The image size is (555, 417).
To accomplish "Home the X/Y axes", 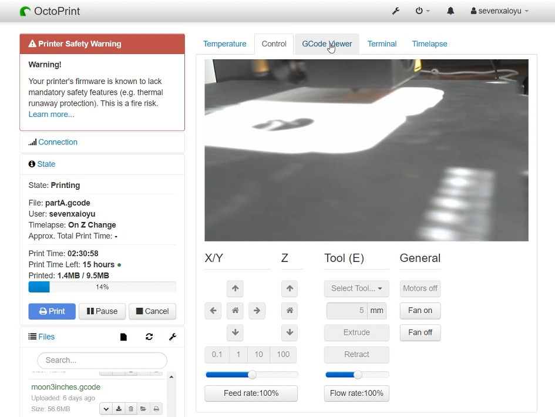I will (235, 311).
